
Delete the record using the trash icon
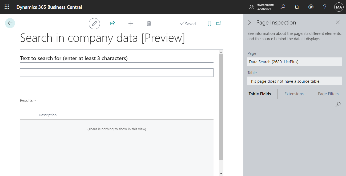click(149, 23)
